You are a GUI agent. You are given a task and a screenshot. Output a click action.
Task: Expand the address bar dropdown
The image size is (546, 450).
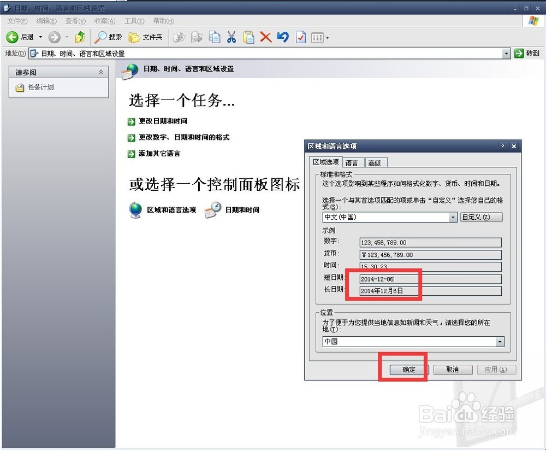click(507, 54)
